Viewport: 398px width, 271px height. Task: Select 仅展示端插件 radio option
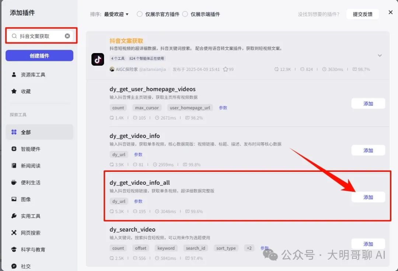(x=185, y=14)
